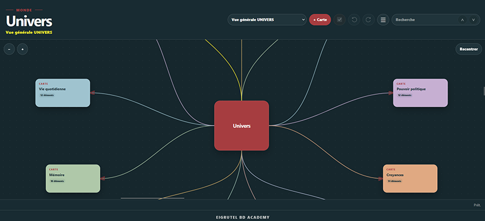Click the MONDE header label

pyautogui.click(x=24, y=10)
